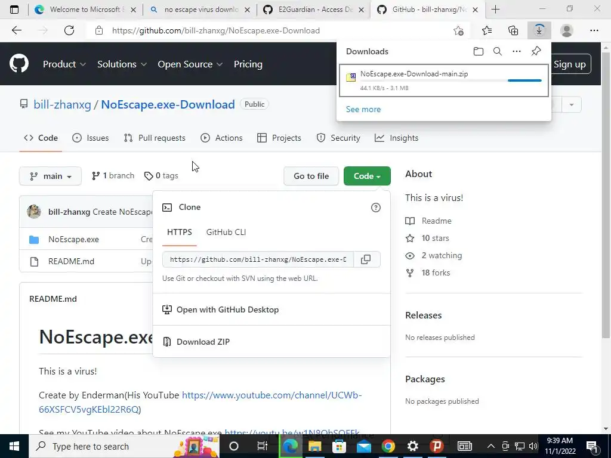The image size is (611, 458).
Task: Click the bill-zhanxg avatar in commit row
Action: pos(34,212)
